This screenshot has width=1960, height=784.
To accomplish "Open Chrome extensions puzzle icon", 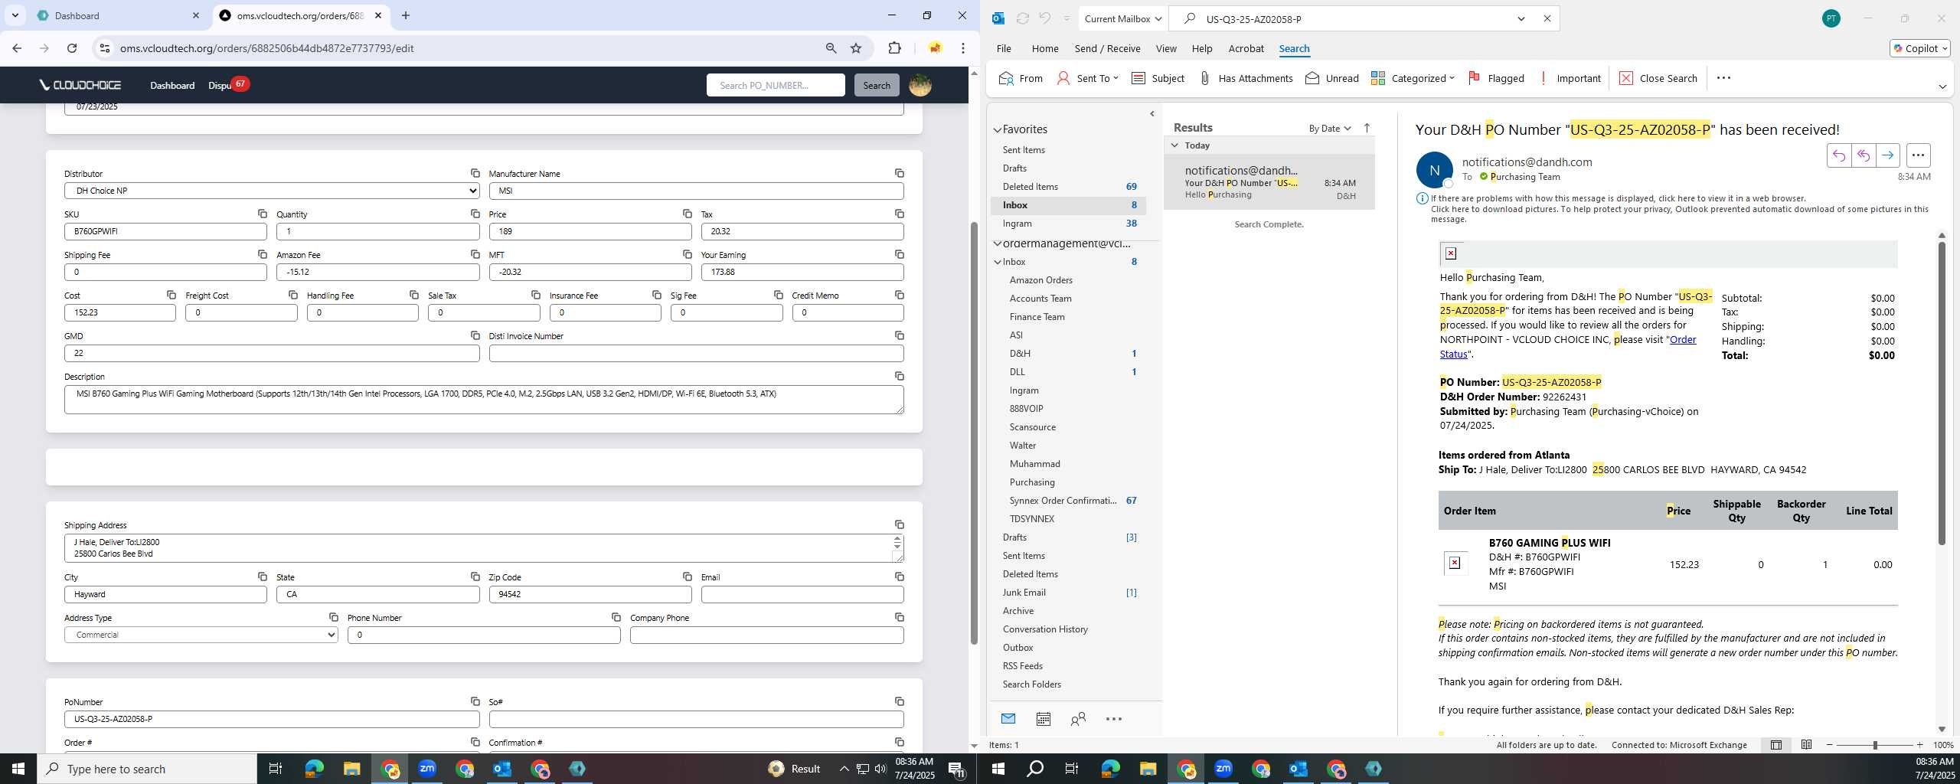I will [894, 48].
